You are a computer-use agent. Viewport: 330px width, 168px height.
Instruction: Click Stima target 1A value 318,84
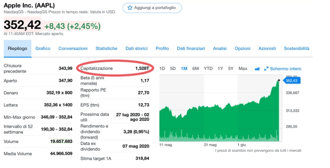coord(142,158)
